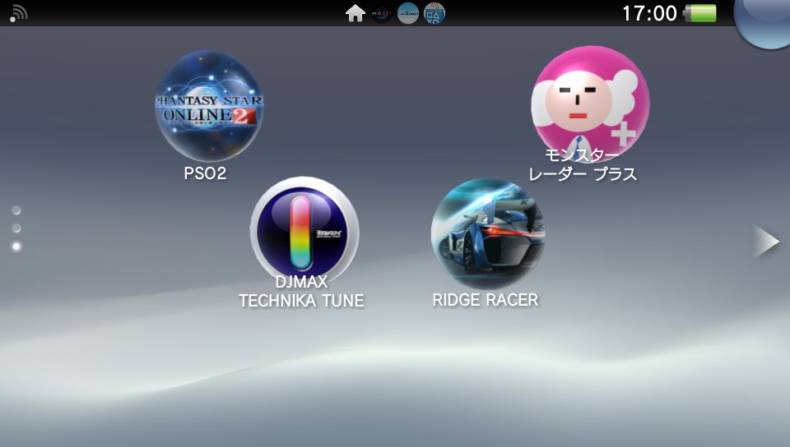Jump to second home page dot

click(x=16, y=228)
